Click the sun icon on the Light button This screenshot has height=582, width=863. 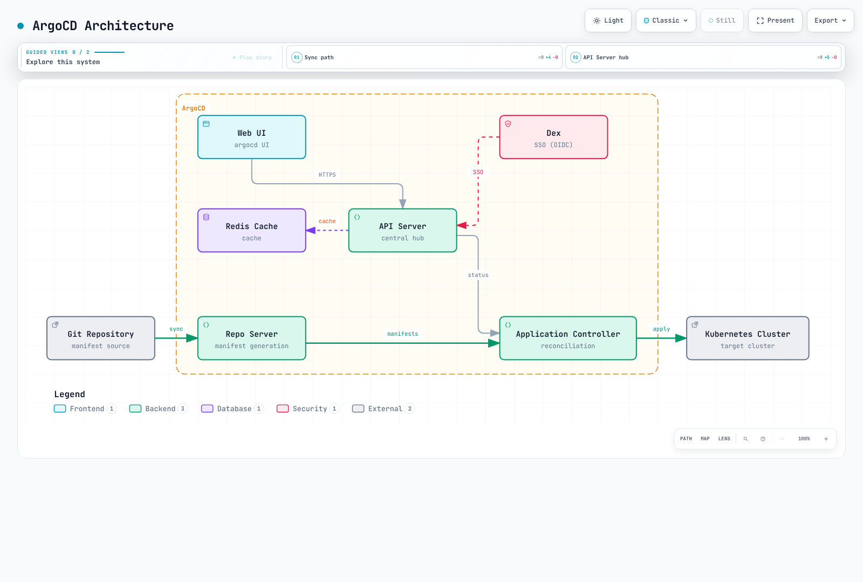[597, 20]
